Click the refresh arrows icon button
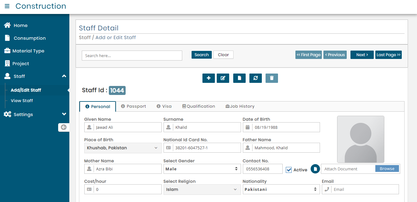Viewport: 417px width, 202px height. pos(255,78)
